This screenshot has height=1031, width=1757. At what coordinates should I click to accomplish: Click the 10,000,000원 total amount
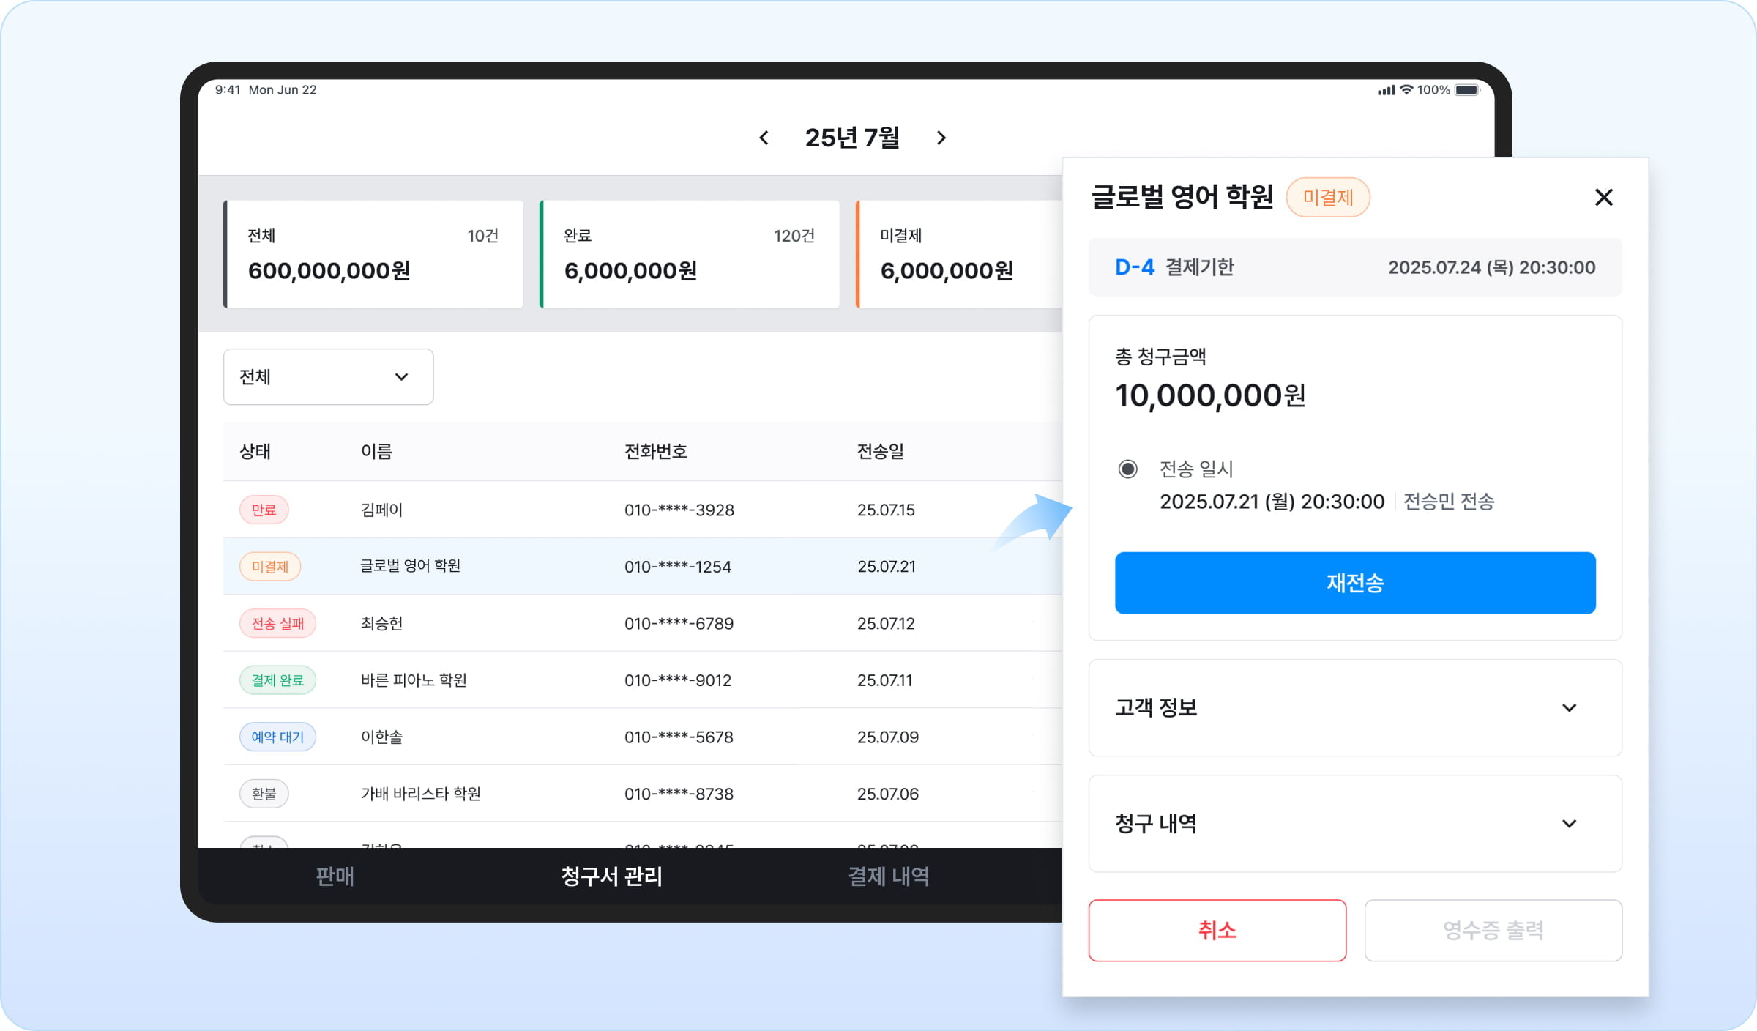click(x=1210, y=395)
